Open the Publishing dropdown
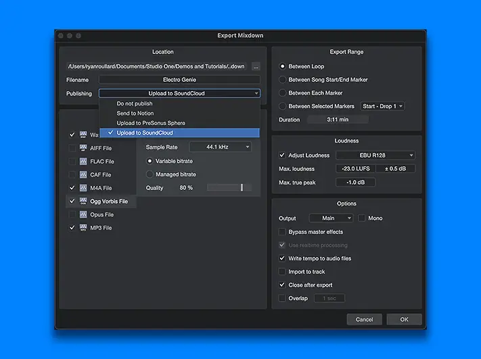Screen dimensions: 481x359 (179, 93)
